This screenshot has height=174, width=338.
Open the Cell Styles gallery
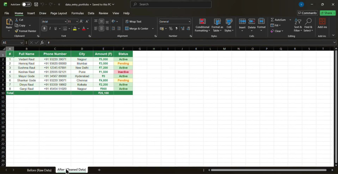[229, 25]
